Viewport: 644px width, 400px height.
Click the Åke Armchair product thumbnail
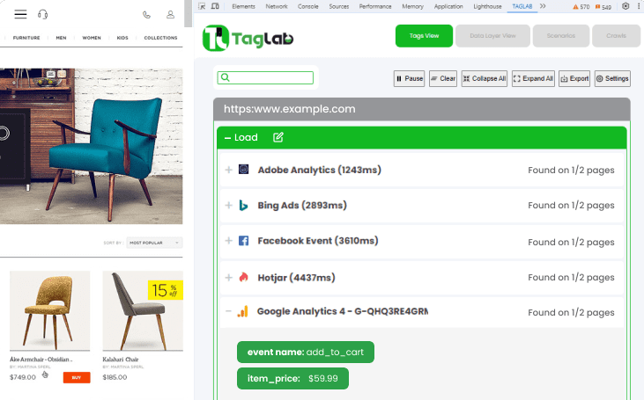[49, 310]
